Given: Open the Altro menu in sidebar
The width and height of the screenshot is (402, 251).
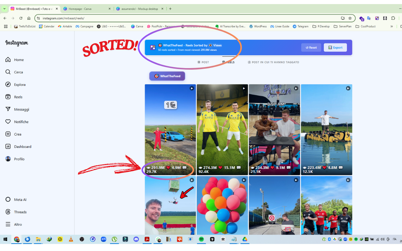Looking at the screenshot, I should click(14, 224).
